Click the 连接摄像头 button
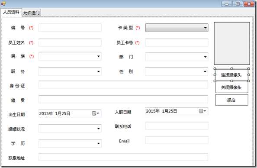 tap(231, 75)
